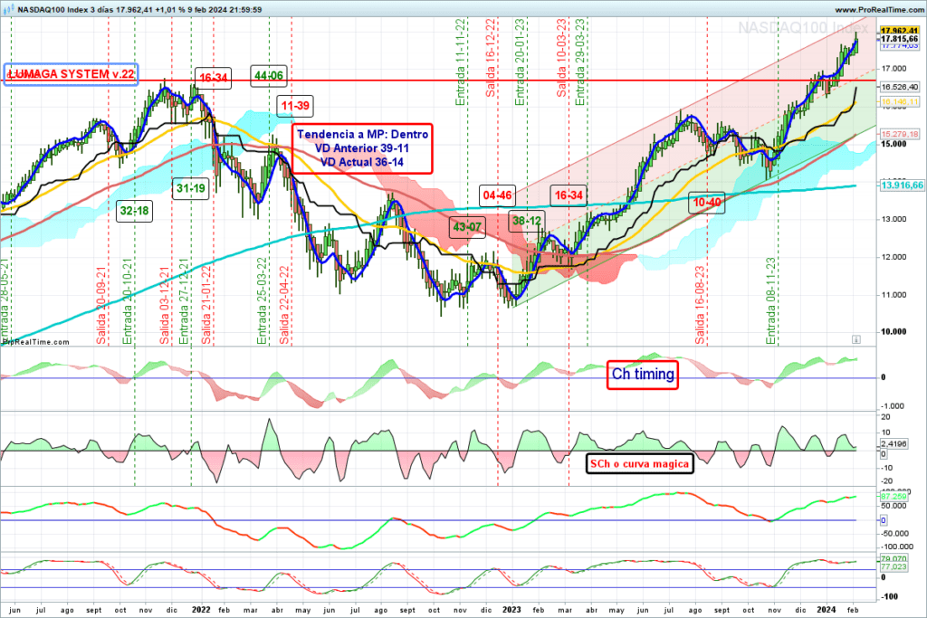Click the 17.000 price axis label
Screen dimensions: 927x618
click(x=894, y=69)
